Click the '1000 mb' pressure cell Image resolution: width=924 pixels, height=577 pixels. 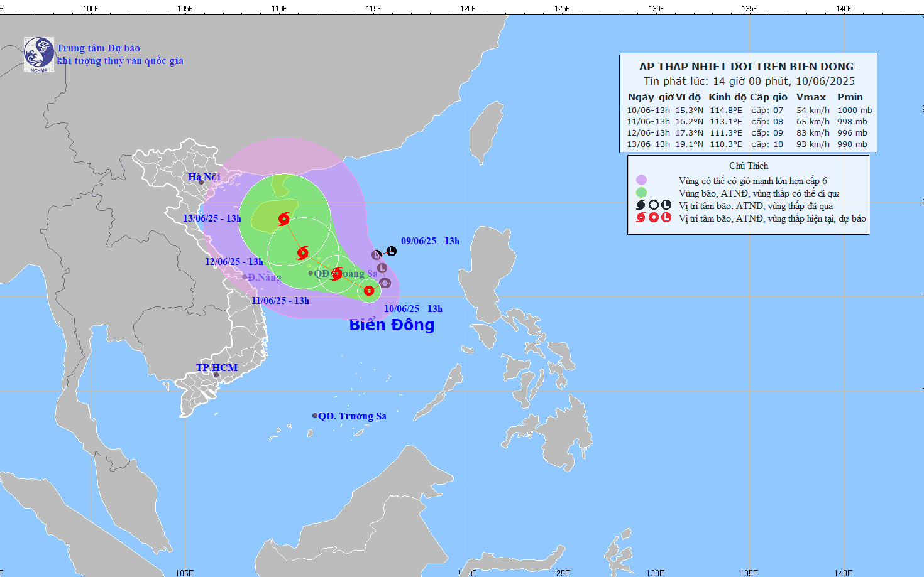point(854,111)
